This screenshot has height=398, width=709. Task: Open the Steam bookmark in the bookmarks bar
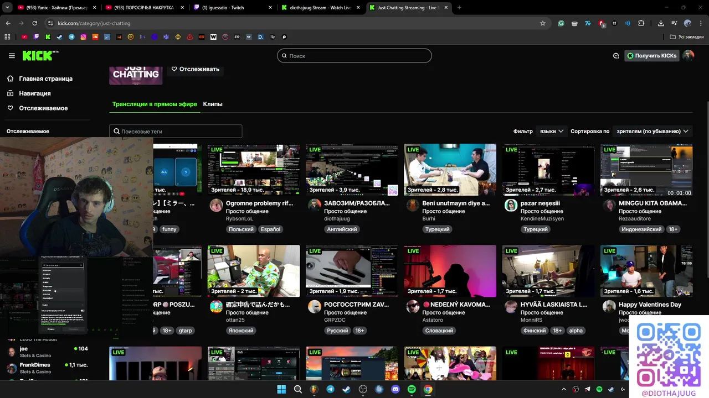tap(59, 37)
